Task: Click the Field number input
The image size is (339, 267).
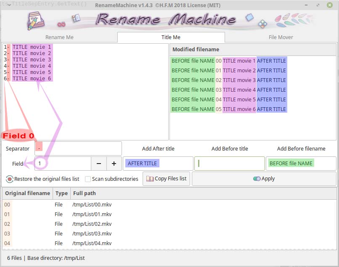Action: [x=63, y=164]
